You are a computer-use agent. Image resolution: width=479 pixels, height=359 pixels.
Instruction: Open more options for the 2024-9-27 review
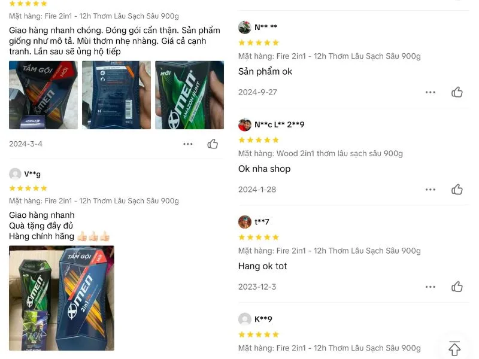coord(431,92)
